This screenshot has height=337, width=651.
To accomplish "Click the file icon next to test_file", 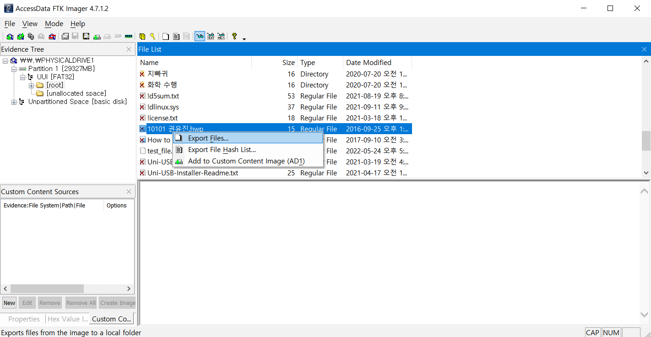I will click(142, 151).
